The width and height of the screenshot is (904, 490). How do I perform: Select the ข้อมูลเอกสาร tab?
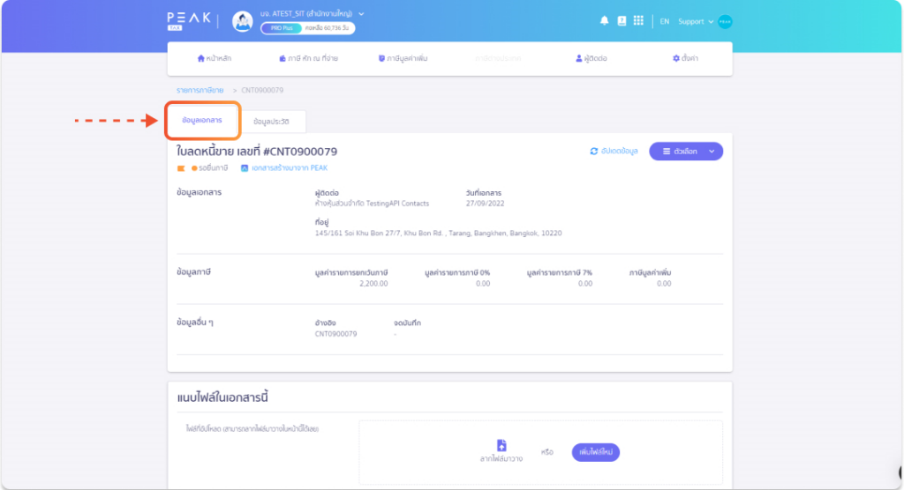click(202, 121)
